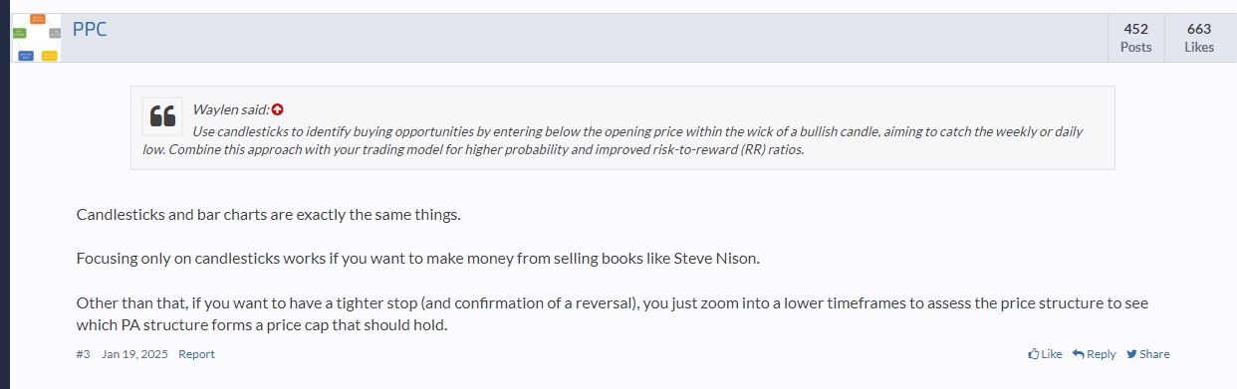Click the Like text on the post
Image resolution: width=1237 pixels, height=389 pixels.
point(1051,354)
